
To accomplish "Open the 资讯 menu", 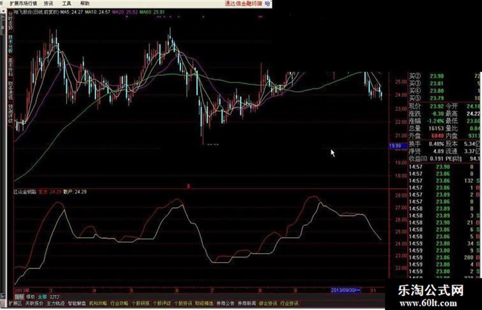I will click(48, 4).
